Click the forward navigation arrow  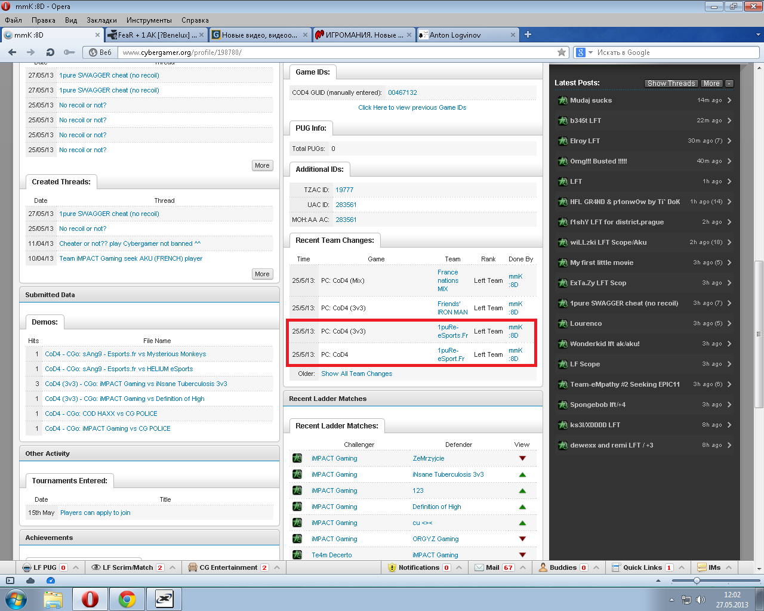tap(30, 52)
